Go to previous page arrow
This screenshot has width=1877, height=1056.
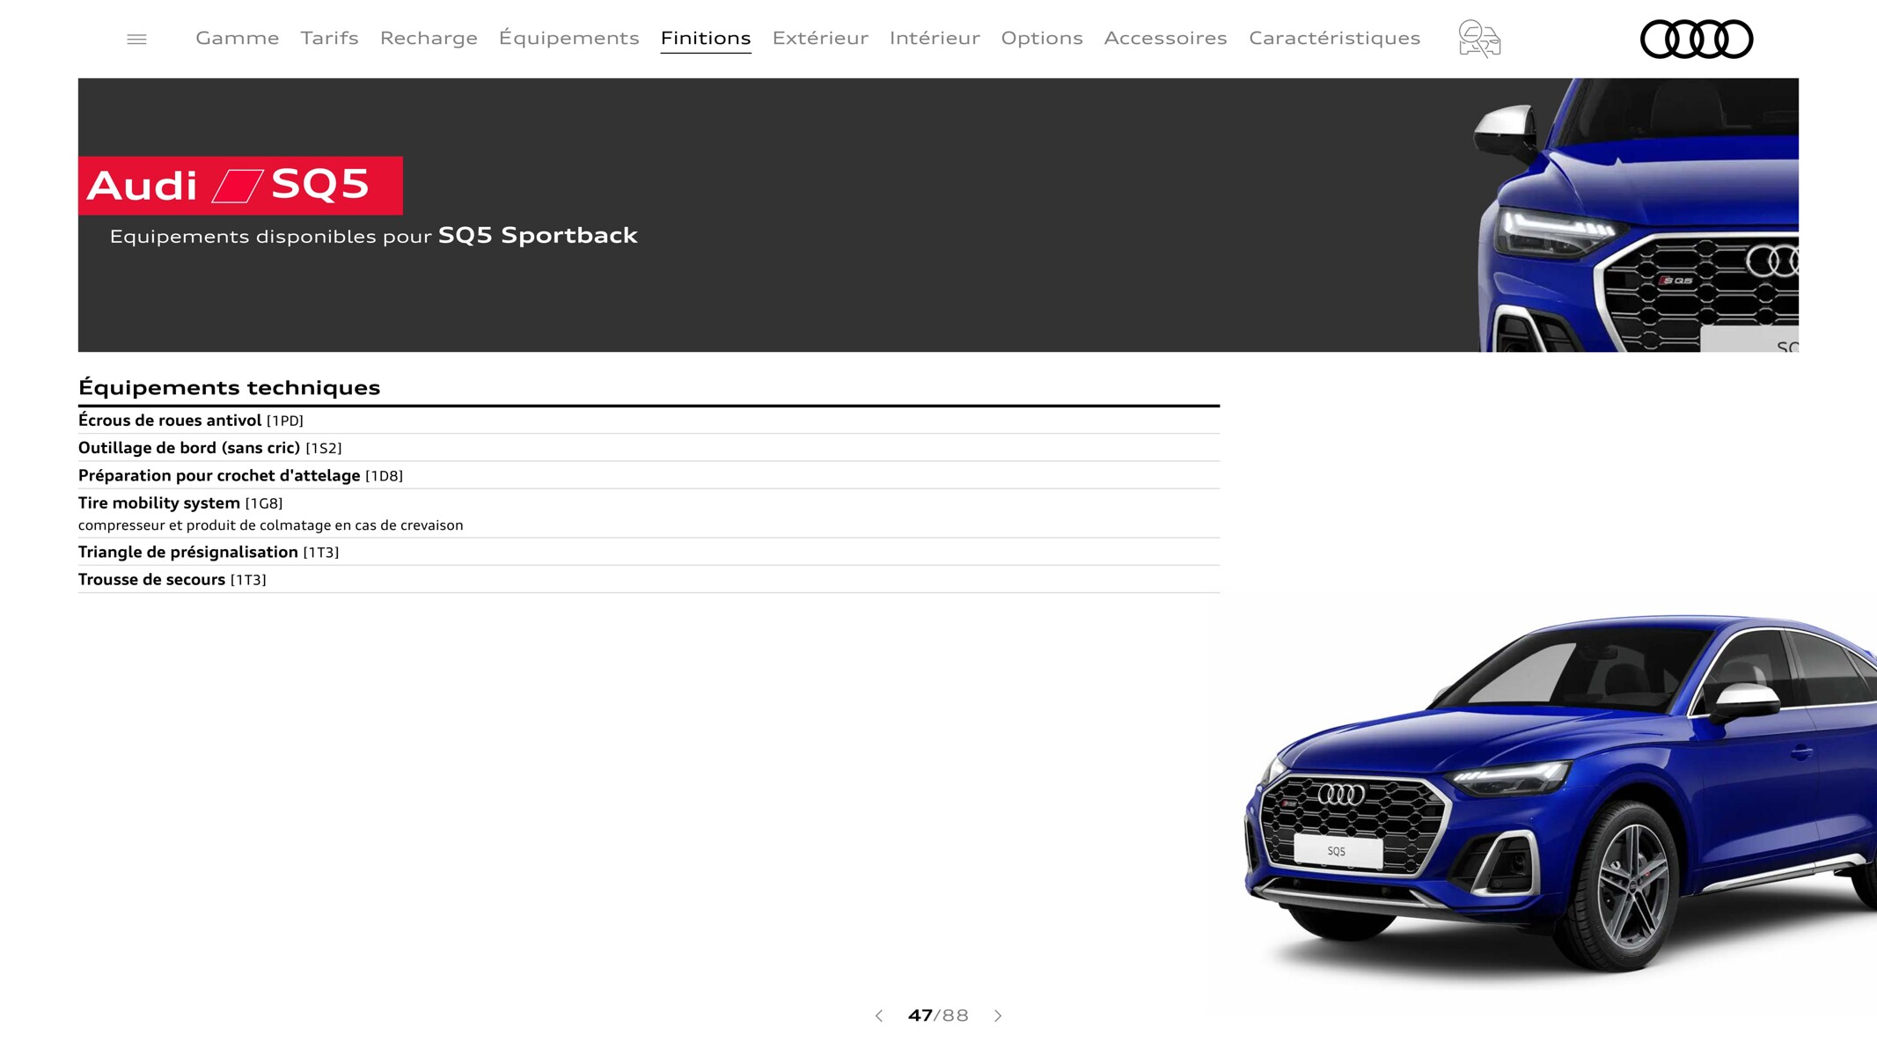[x=878, y=1016]
